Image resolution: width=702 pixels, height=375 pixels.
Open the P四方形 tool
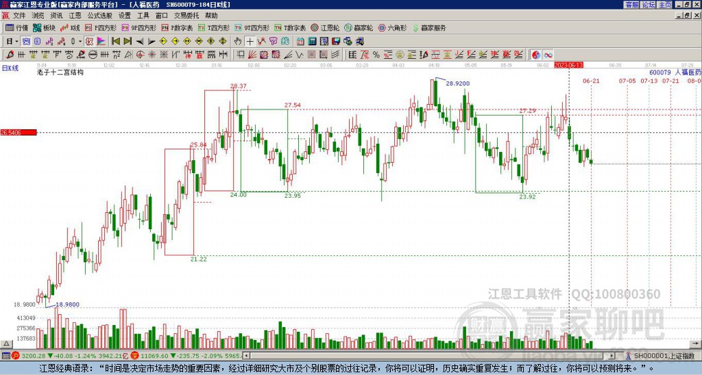click(x=101, y=27)
